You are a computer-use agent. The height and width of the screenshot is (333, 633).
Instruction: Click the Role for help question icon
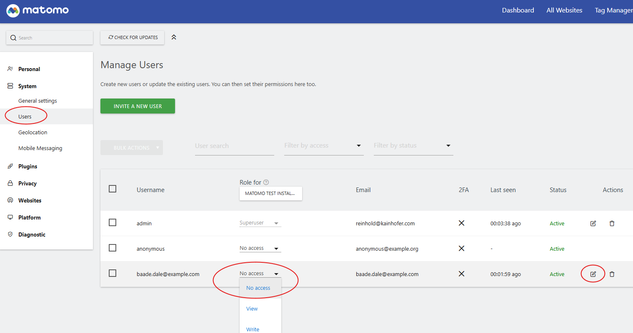[x=266, y=182]
